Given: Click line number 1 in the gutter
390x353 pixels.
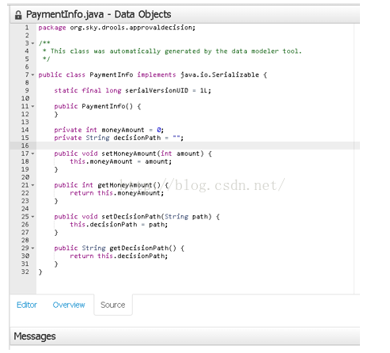Looking at the screenshot, I should [27, 28].
